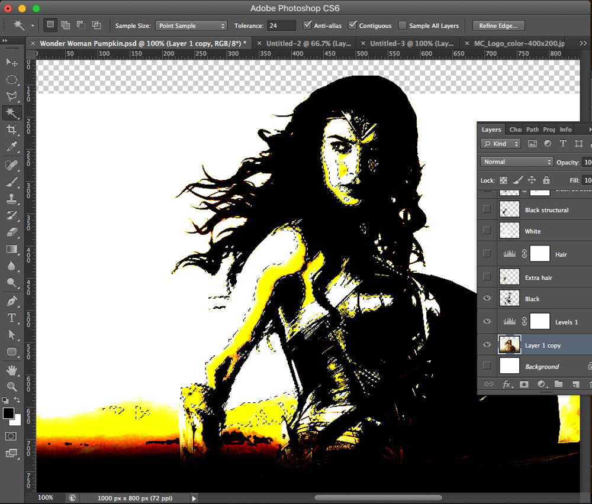Open the blend mode Normal dropdown

point(516,162)
